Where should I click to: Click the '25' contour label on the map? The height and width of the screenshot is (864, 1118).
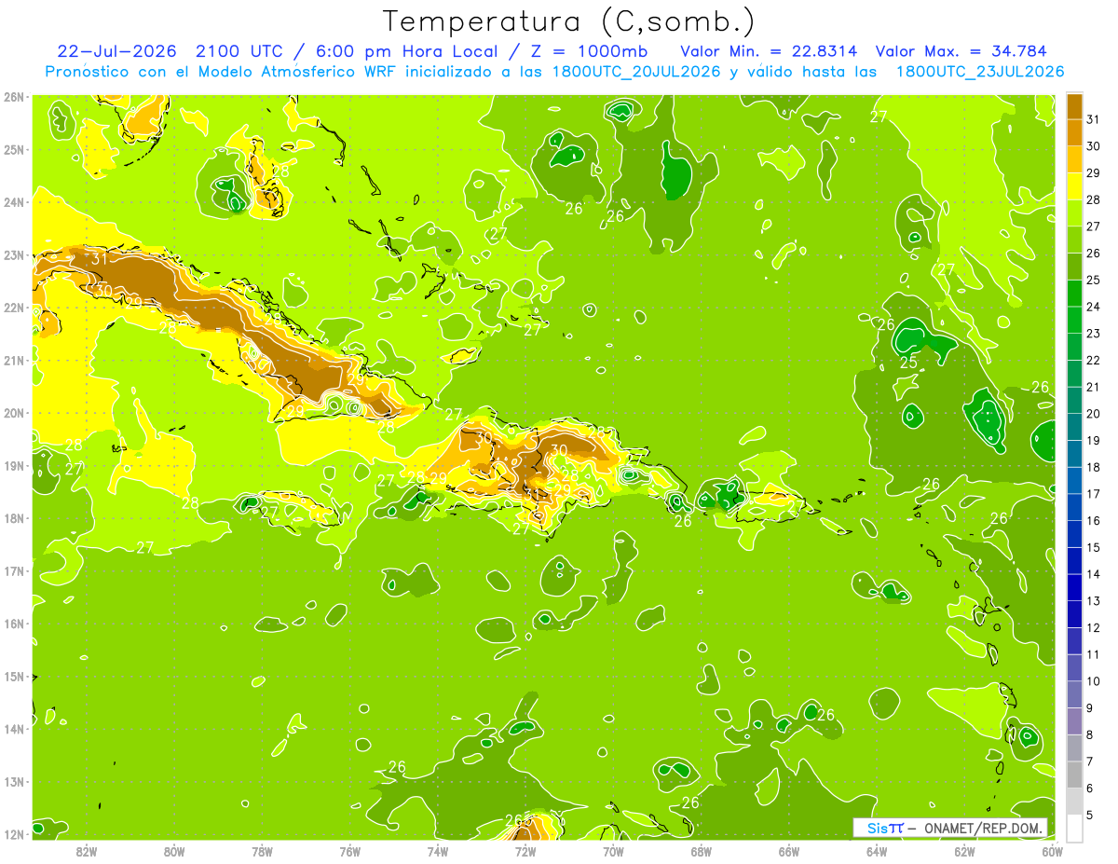coord(908,363)
